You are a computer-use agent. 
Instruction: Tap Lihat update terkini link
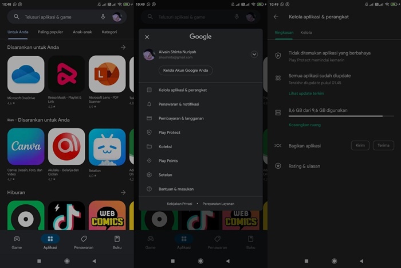(306, 94)
